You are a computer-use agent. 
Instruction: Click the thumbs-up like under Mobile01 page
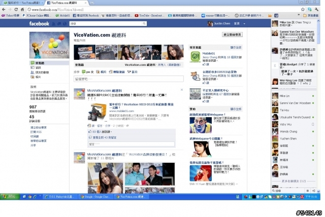pos(206,64)
